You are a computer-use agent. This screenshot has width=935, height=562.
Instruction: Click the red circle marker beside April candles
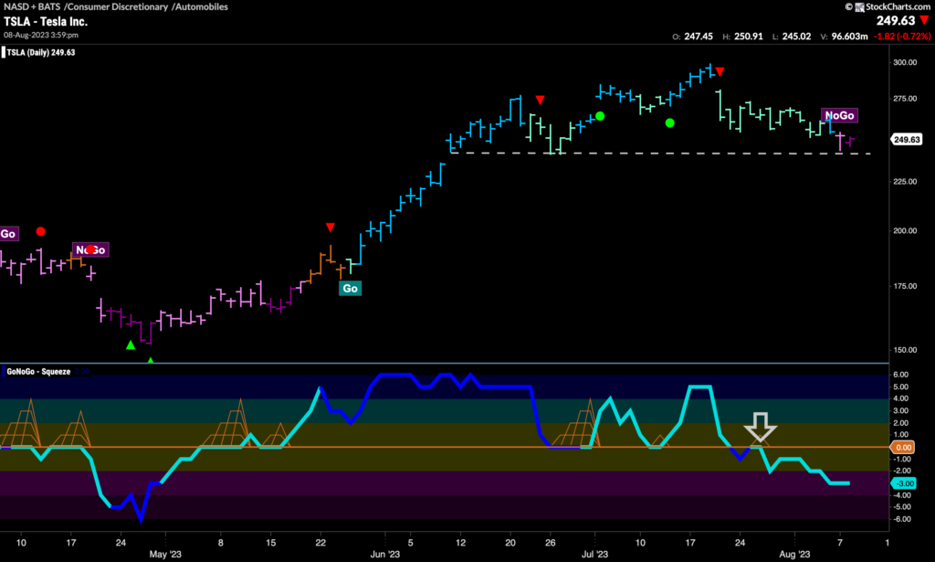coord(40,232)
